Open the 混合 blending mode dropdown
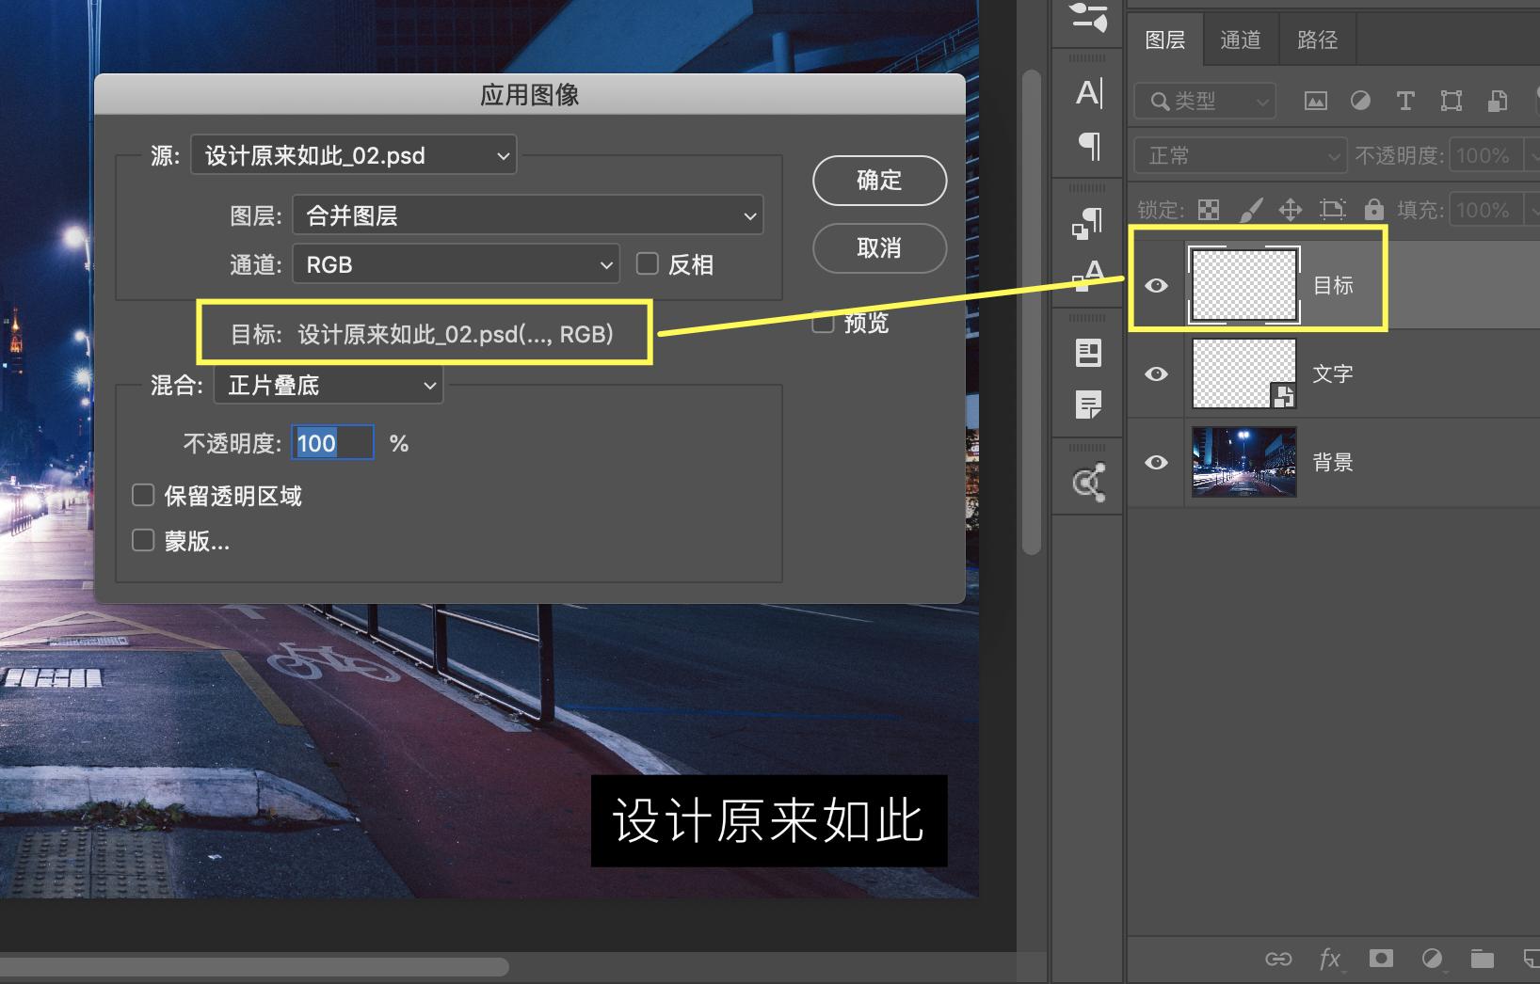 click(328, 385)
